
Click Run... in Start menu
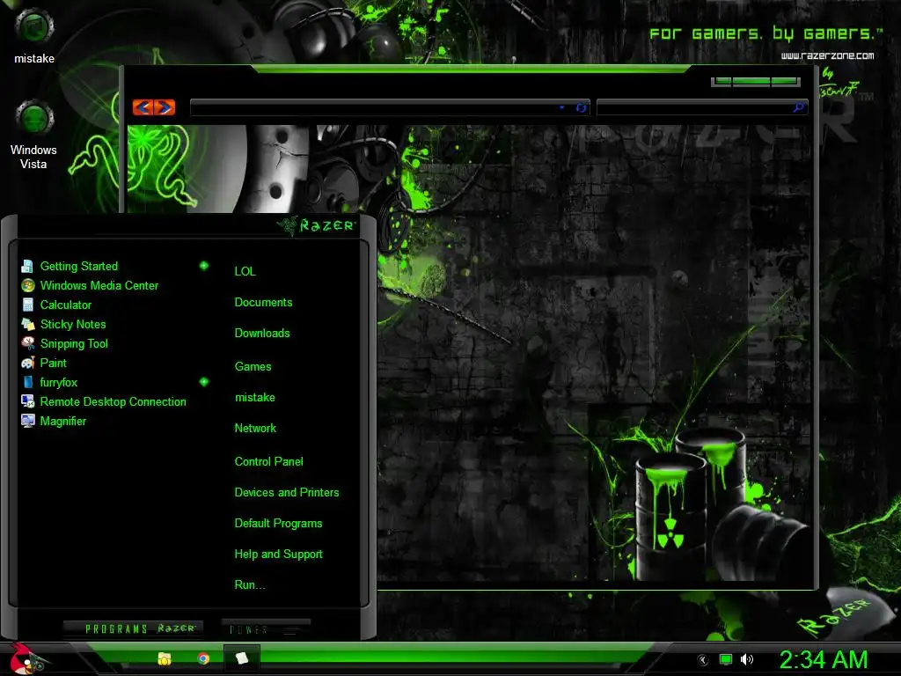(x=249, y=585)
